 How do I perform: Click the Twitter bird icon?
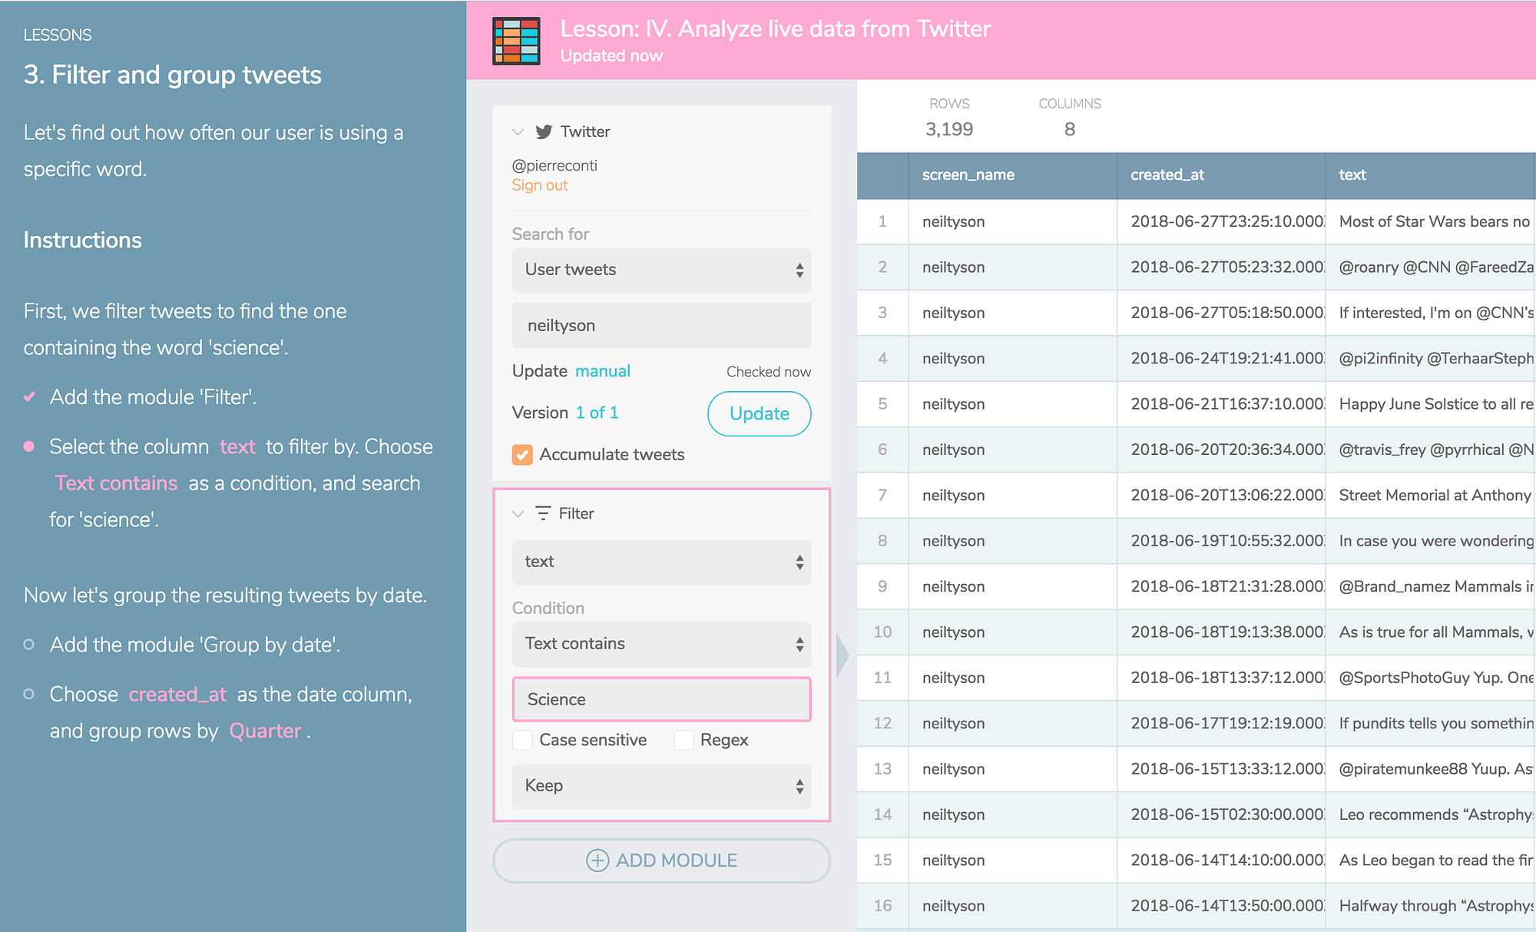pyautogui.click(x=544, y=131)
